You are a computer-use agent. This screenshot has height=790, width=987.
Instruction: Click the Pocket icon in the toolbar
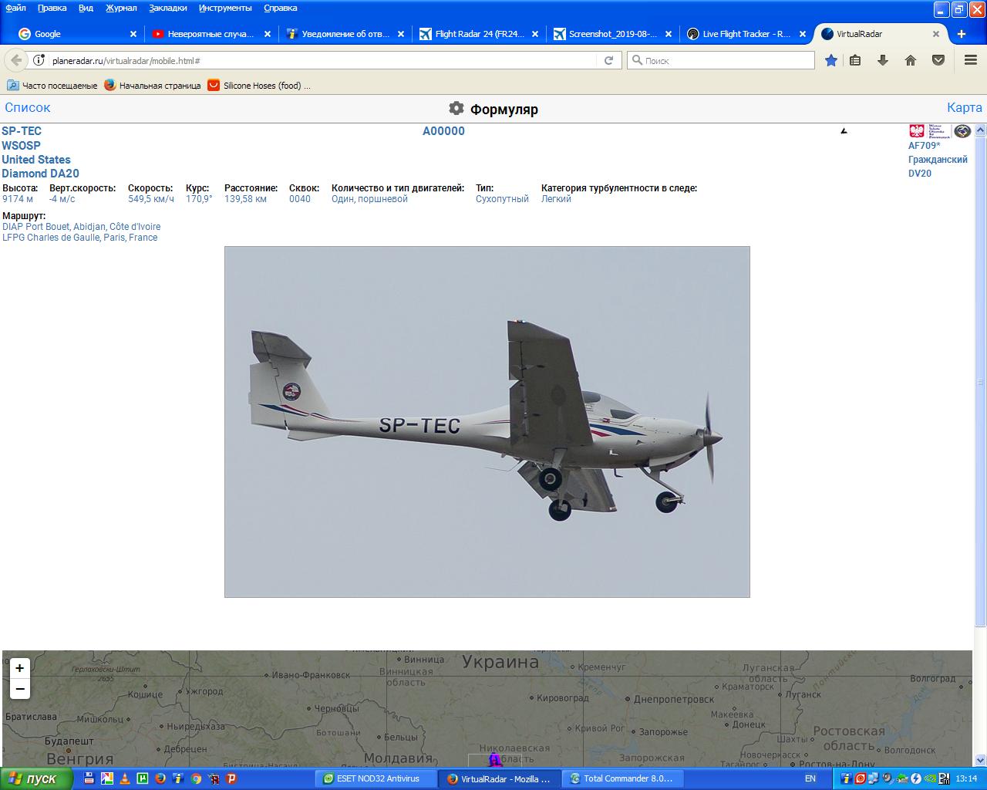pos(938,60)
